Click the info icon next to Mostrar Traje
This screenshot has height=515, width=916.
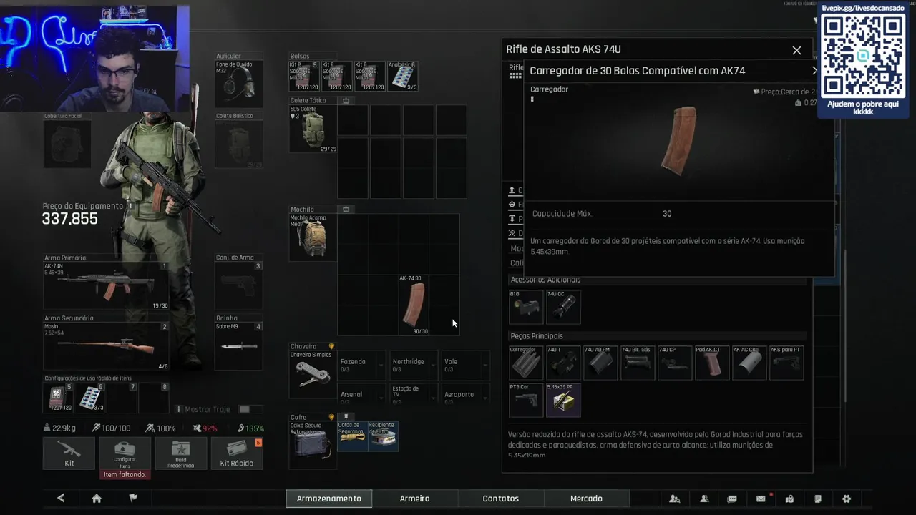tap(179, 409)
